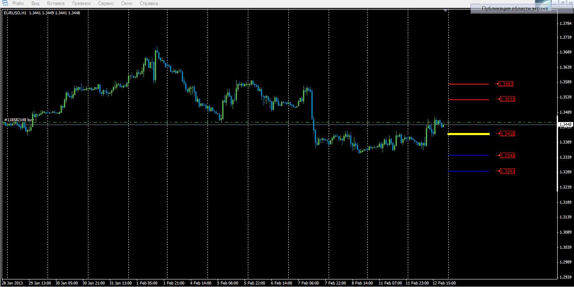The height and width of the screenshot is (287, 574).
Task: Click the 1.3639 price scale value
Action: (x=566, y=67)
